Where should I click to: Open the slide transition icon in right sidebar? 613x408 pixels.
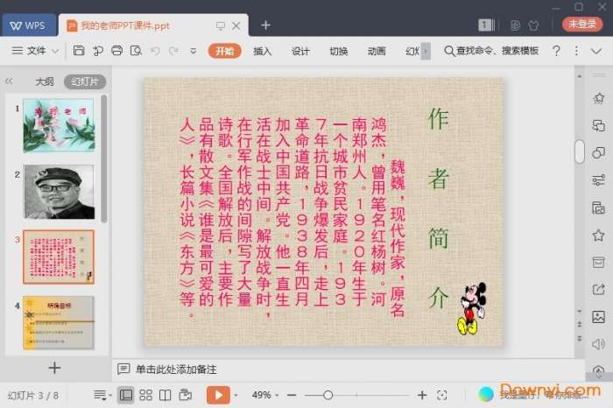598,125
